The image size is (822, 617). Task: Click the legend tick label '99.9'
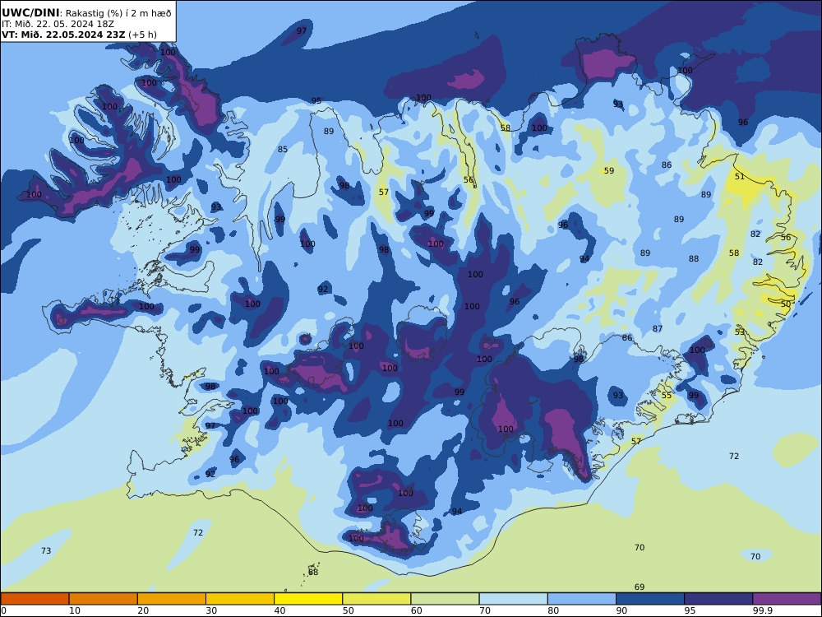pos(762,610)
